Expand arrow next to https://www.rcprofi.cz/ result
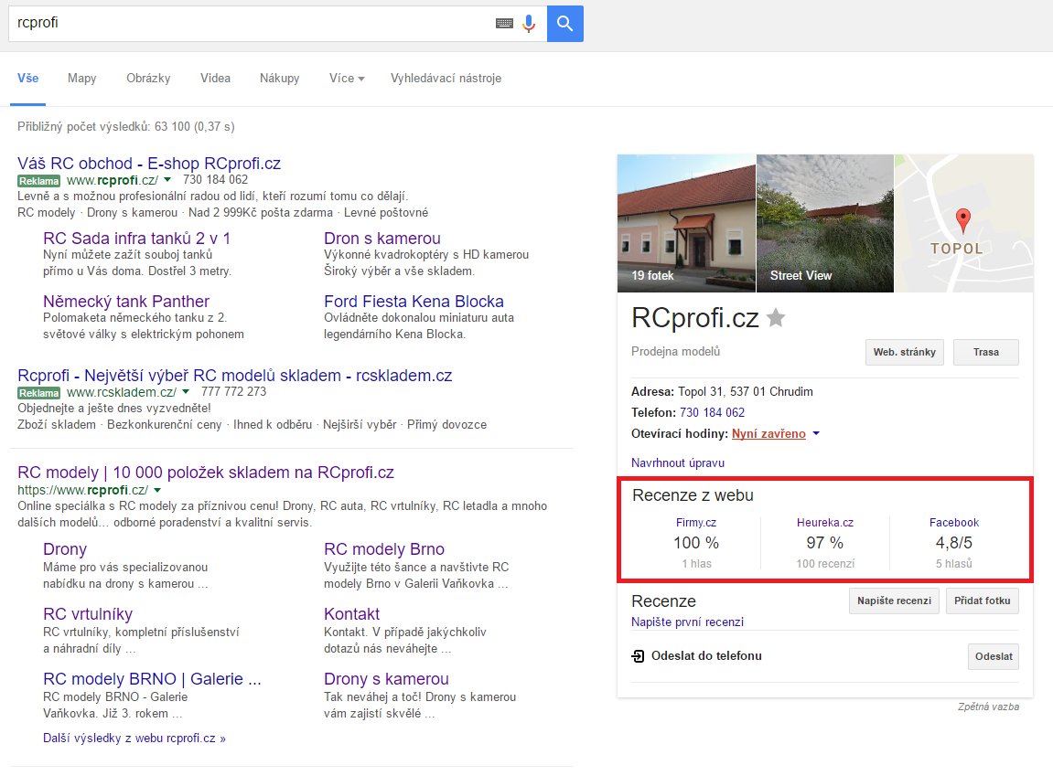The image size is (1053, 776). (157, 490)
